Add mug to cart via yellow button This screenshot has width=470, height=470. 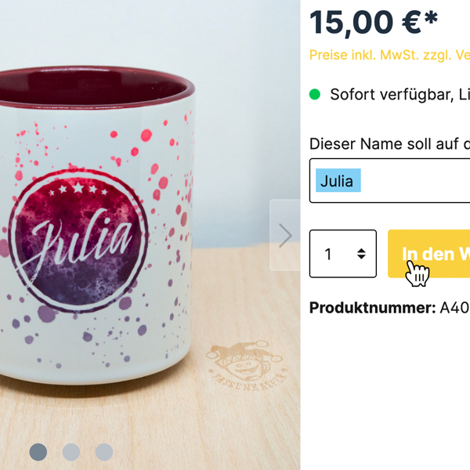[429, 254]
